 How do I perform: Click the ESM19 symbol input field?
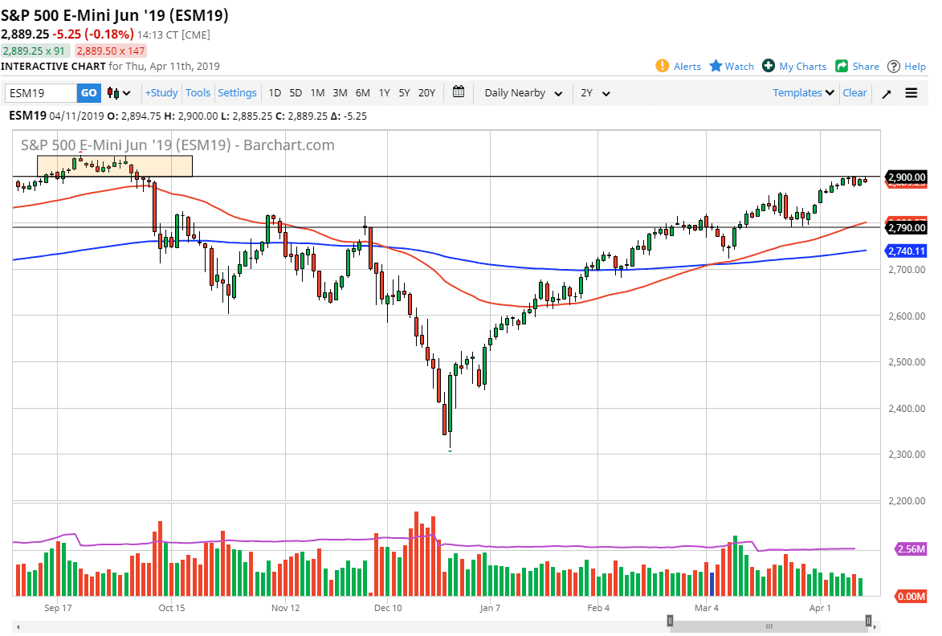(42, 93)
